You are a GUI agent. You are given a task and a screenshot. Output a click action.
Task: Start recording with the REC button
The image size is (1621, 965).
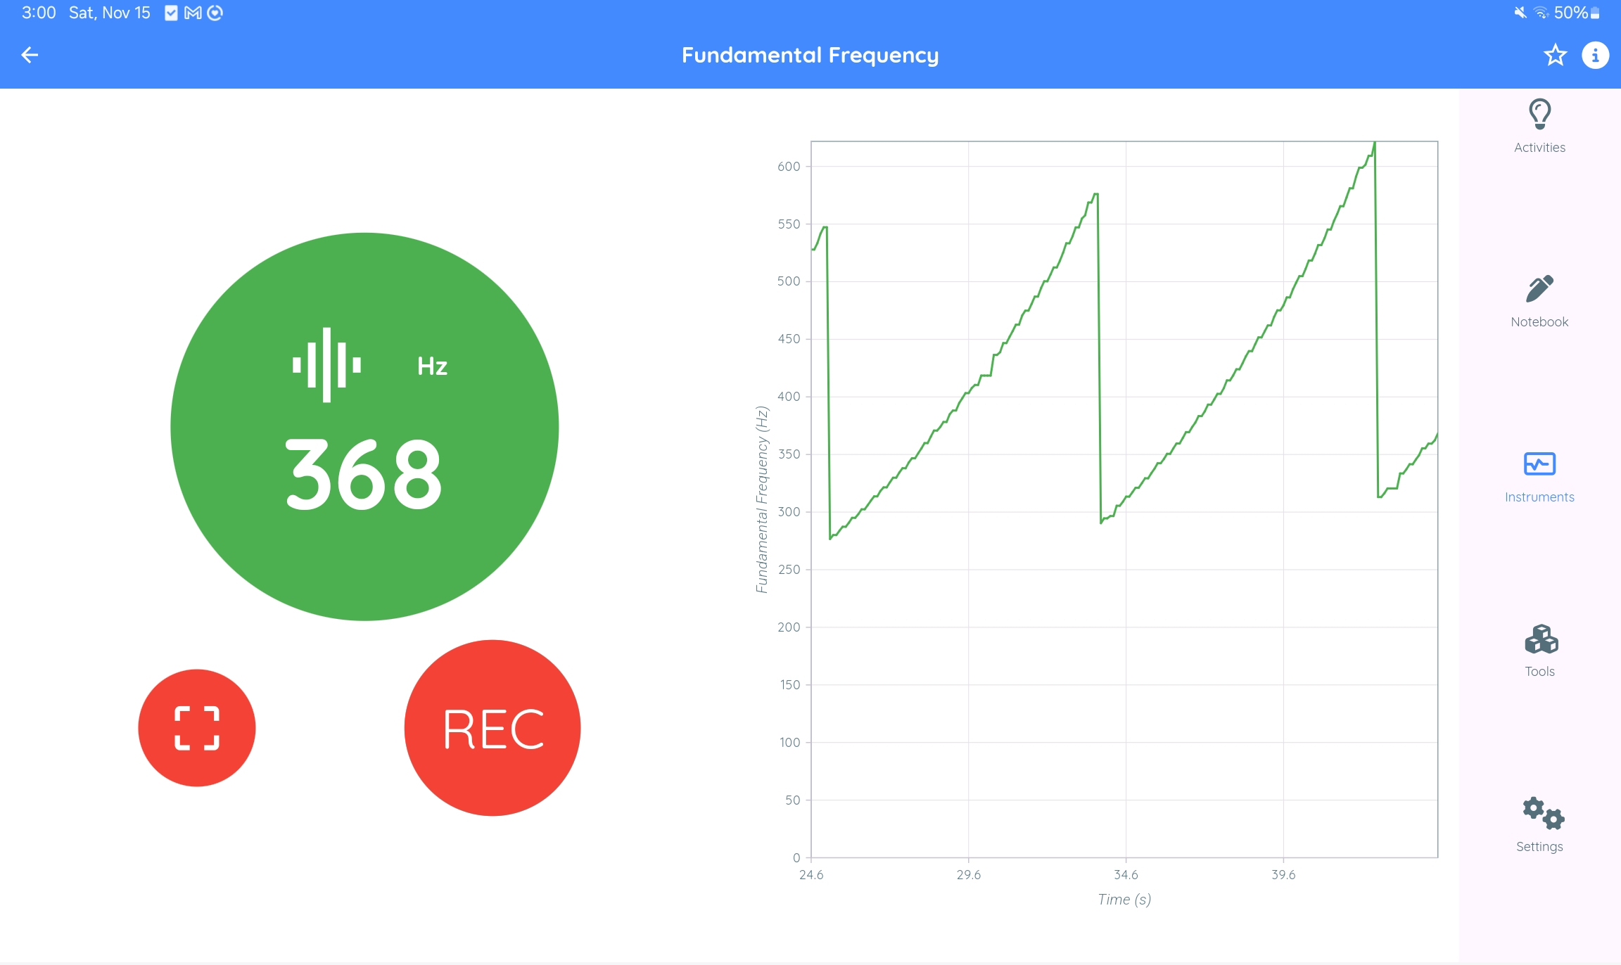492,728
